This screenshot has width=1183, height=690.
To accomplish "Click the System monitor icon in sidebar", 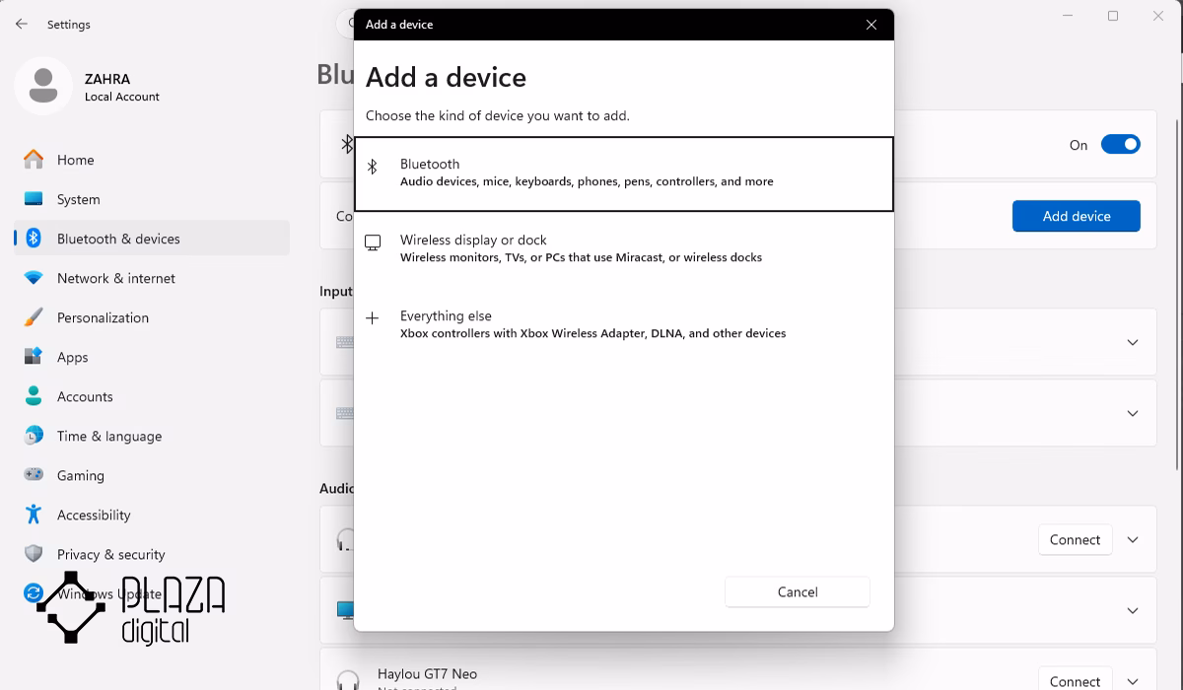I will point(34,198).
